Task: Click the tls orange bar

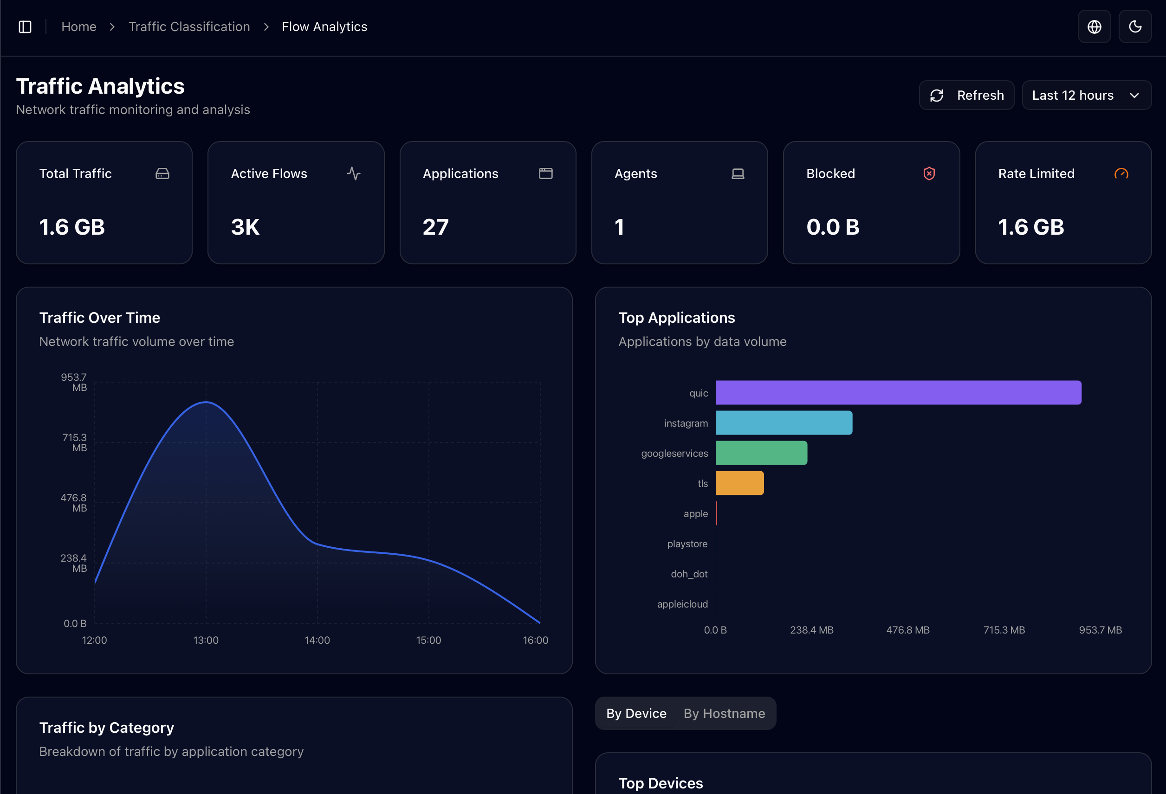Action: point(739,483)
